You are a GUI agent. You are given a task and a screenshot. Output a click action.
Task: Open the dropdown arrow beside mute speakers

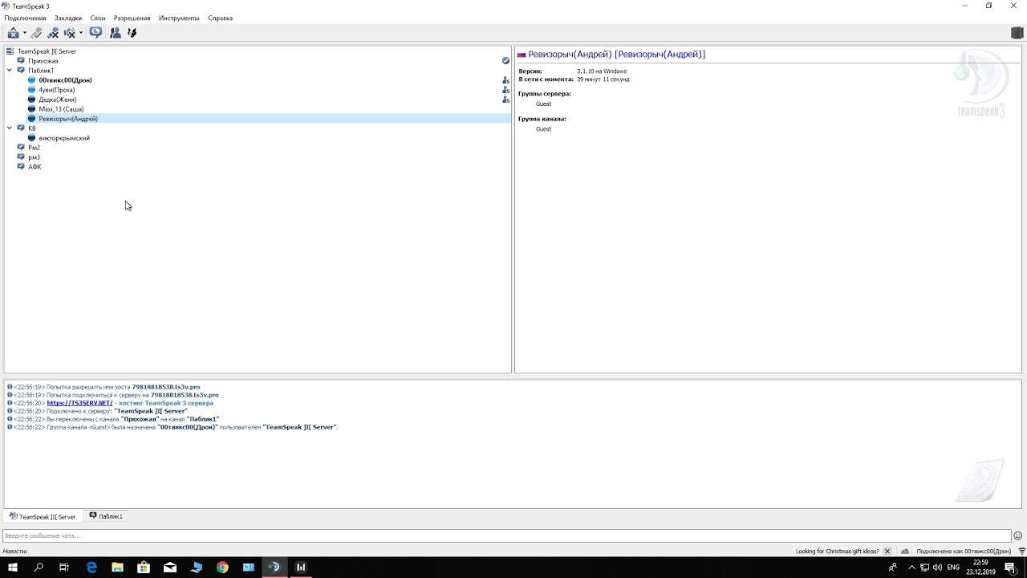tap(81, 33)
